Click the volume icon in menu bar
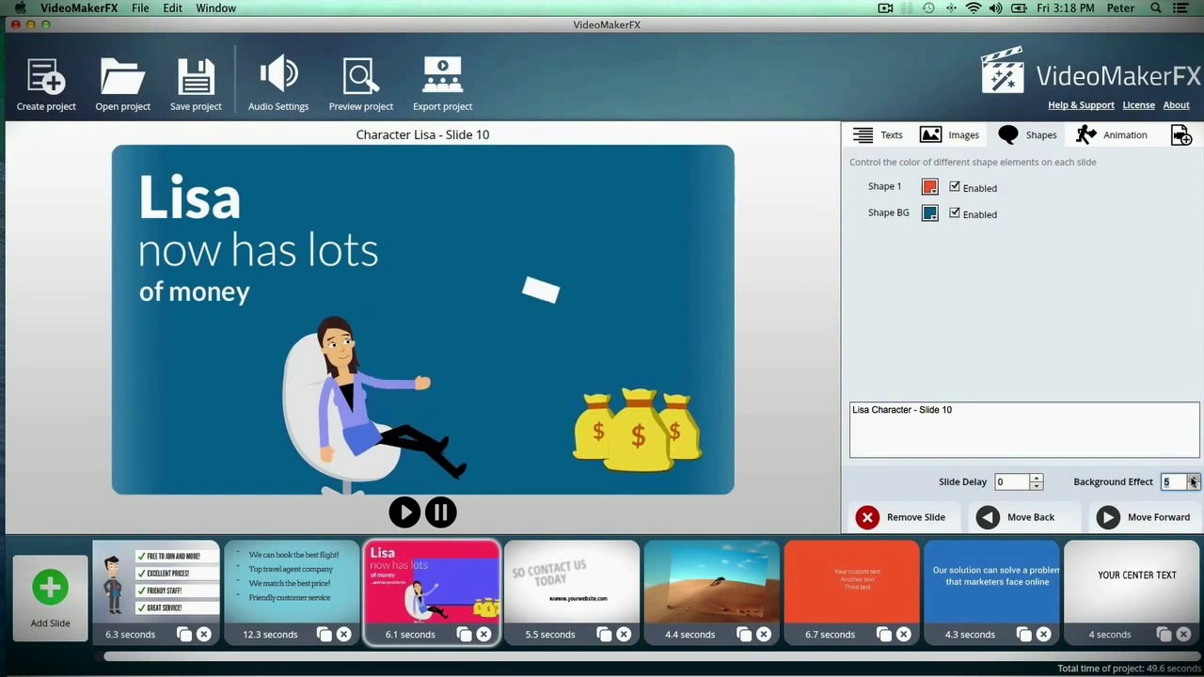 [996, 8]
